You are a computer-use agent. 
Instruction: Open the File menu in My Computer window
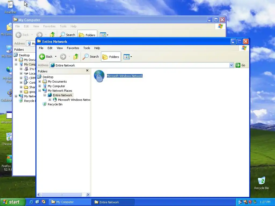(x=17, y=26)
